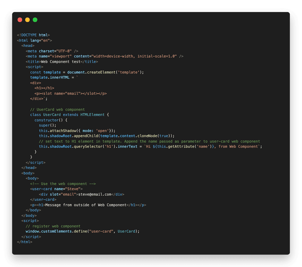The height and width of the screenshot is (267, 302).
Task: Click the slot name="email" paragraph line
Action: point(71,93)
